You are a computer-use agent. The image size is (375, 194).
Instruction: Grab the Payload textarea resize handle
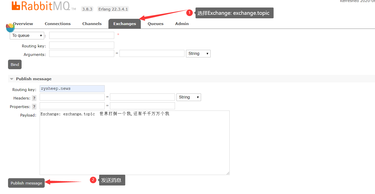coord(228,173)
